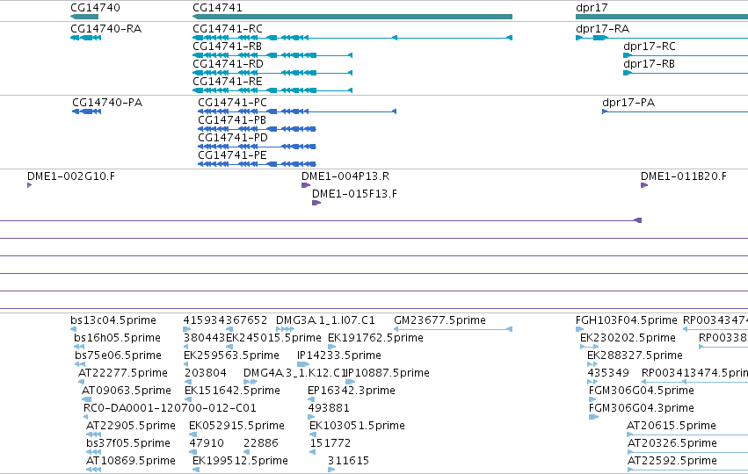Viewport: 748px width, 474px height.
Task: Click the teal CG14741 gene span bar
Action: [352, 17]
